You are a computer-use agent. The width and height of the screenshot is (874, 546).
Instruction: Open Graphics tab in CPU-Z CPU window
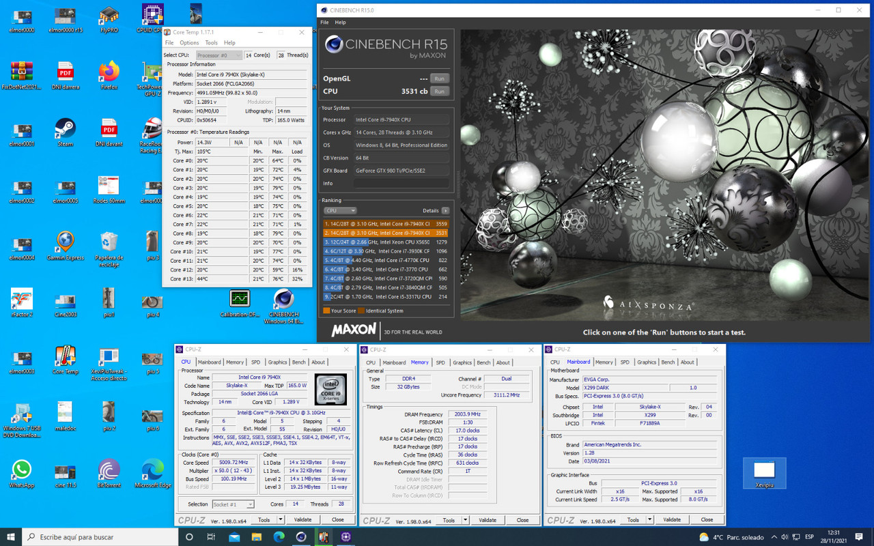click(x=277, y=362)
